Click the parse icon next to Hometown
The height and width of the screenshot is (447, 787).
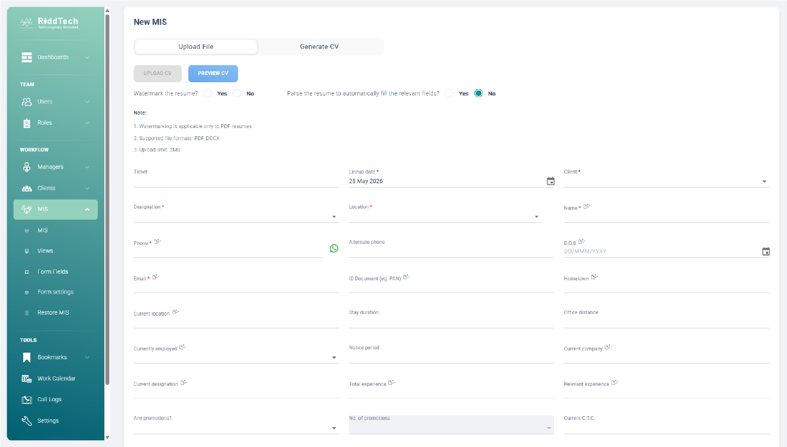(x=594, y=278)
